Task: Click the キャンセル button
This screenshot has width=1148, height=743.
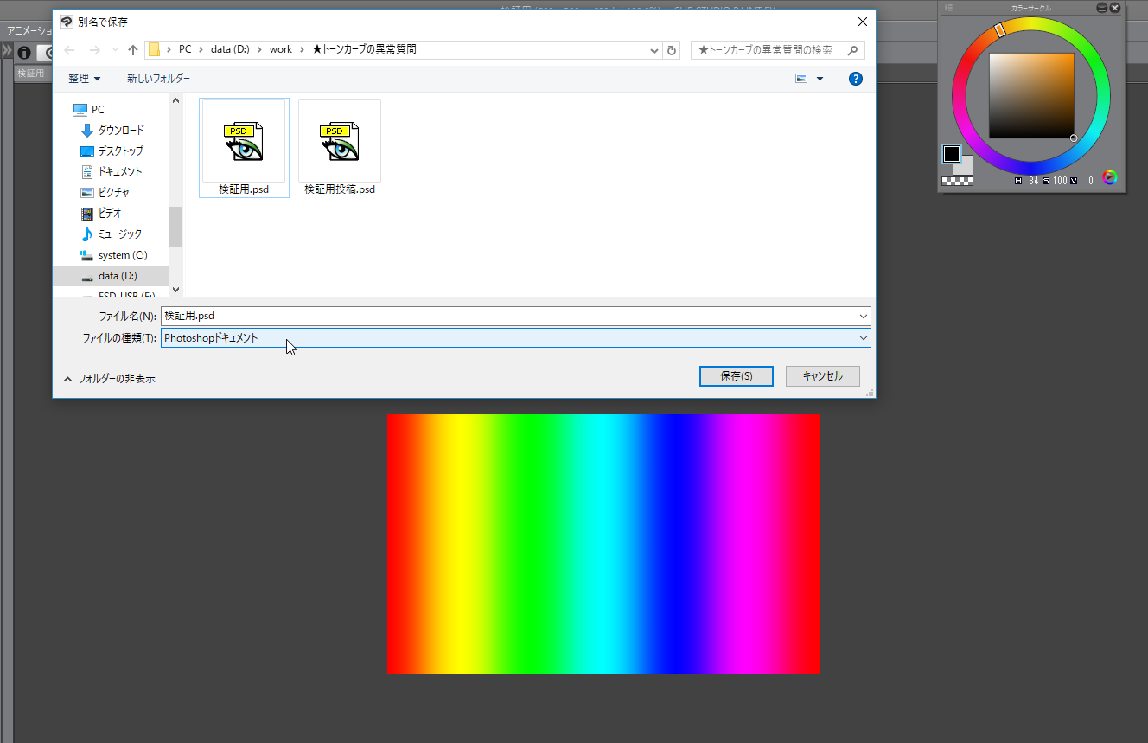Action: click(x=822, y=376)
